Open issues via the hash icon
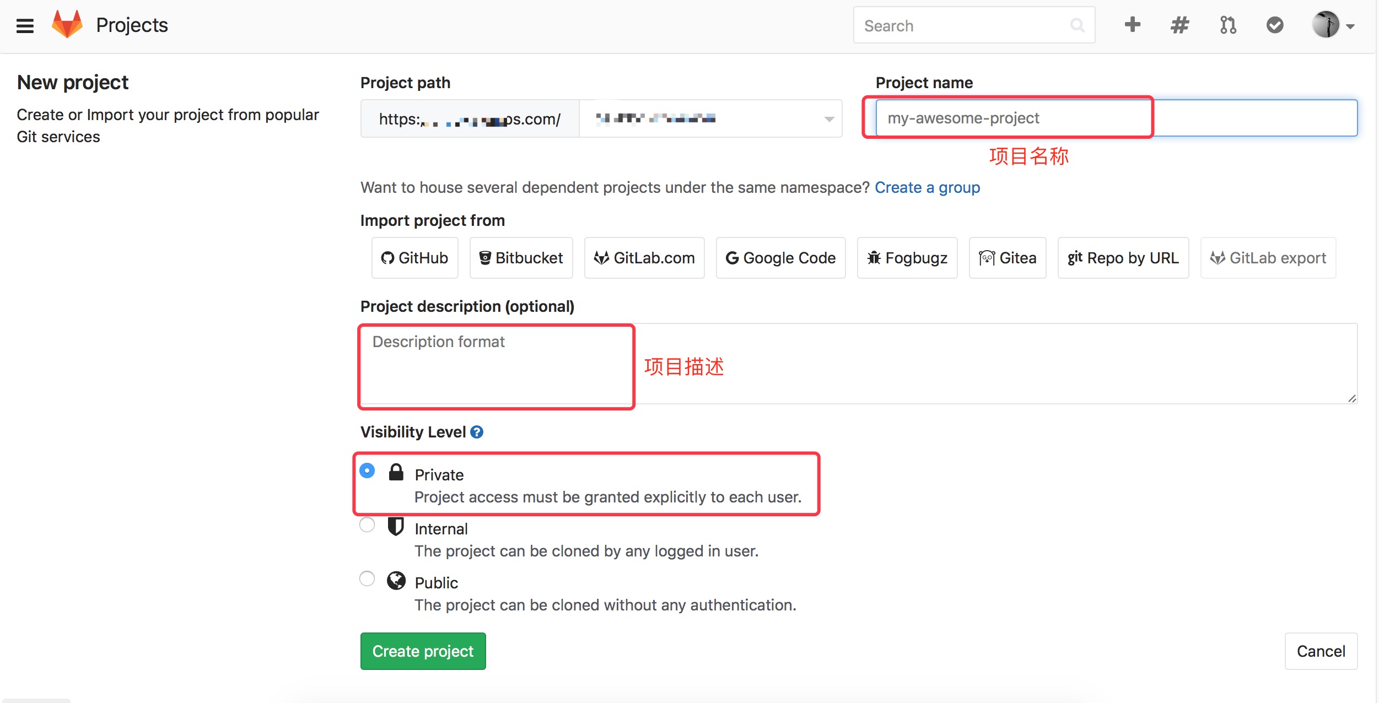This screenshot has height=703, width=1379. coord(1180,25)
